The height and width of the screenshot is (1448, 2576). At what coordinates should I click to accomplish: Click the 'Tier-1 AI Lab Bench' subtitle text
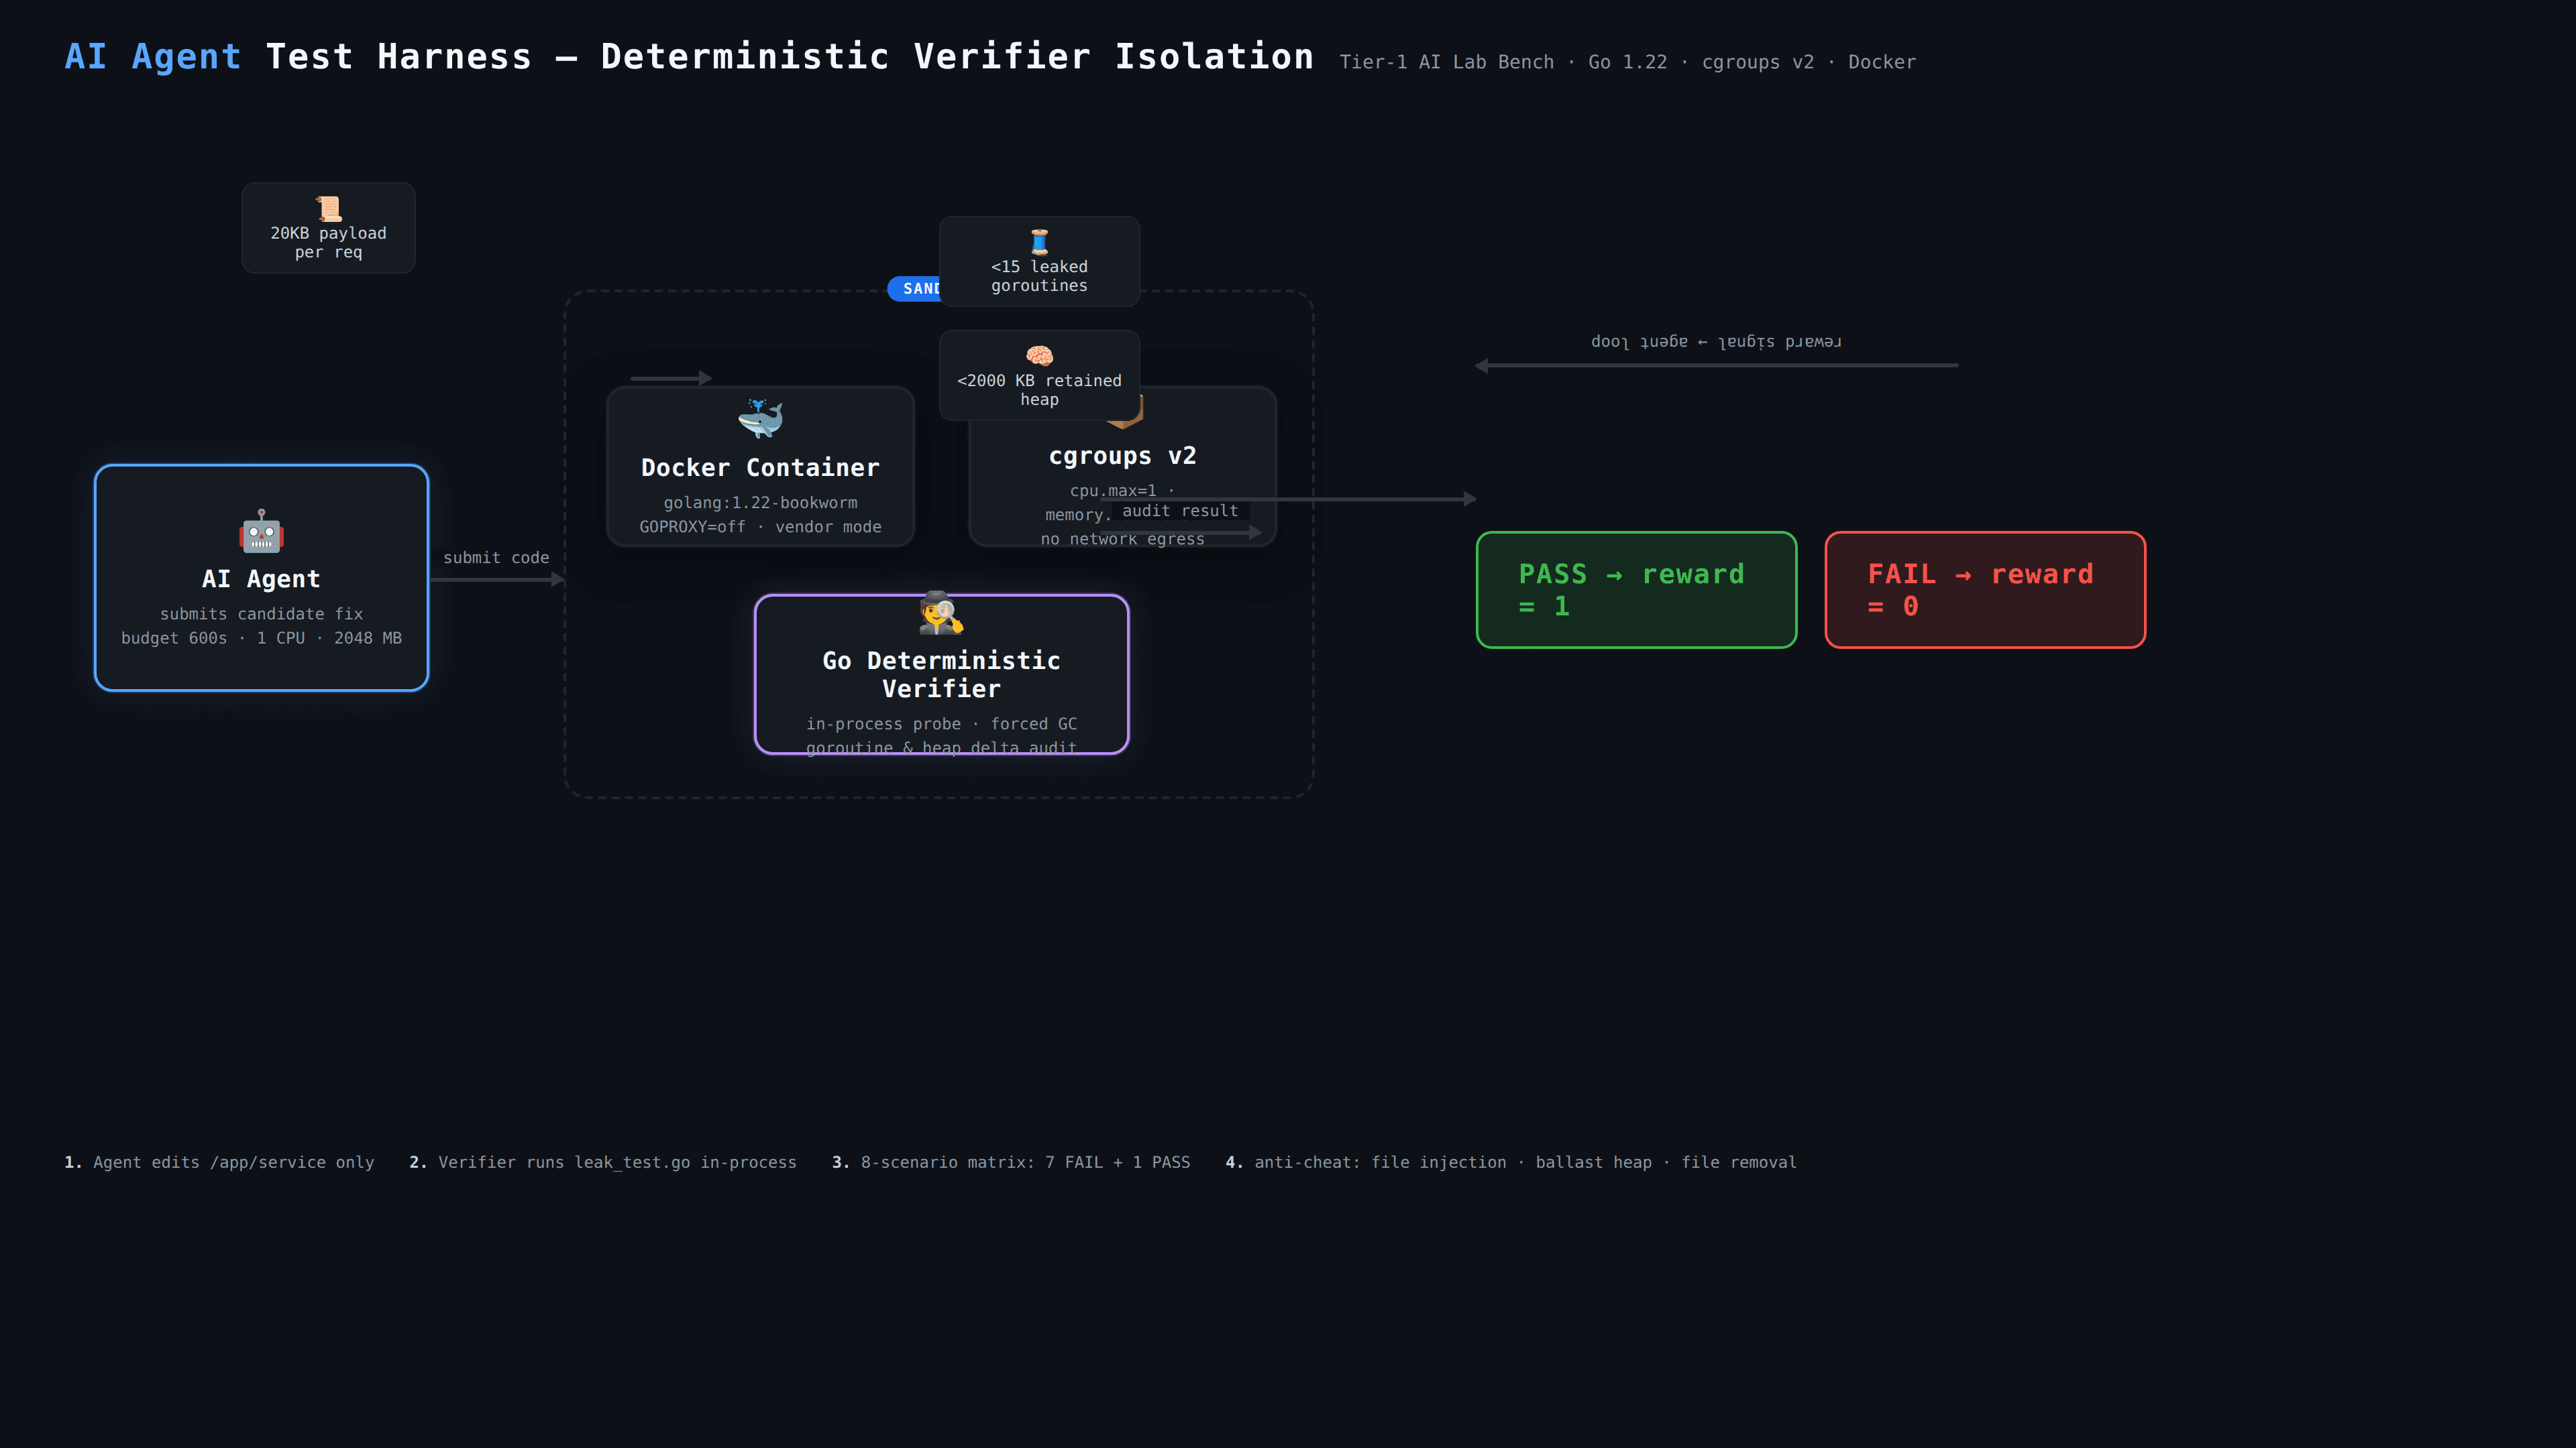[1446, 62]
